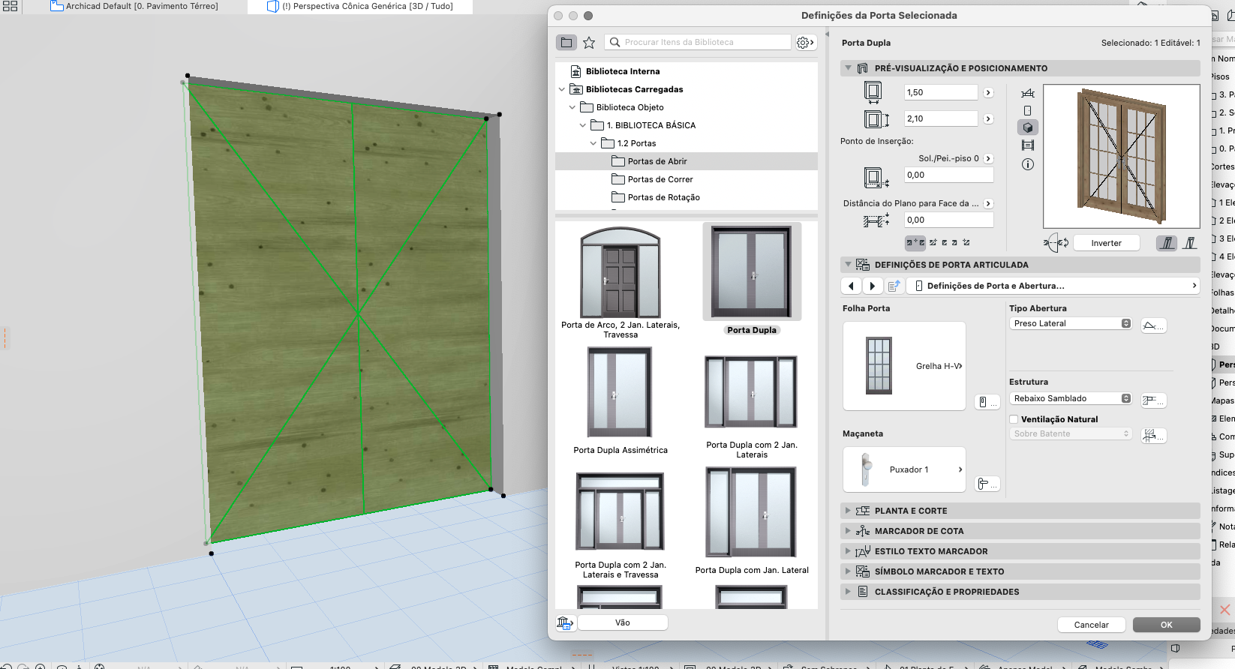Switch to Perspectiva Cônica Genérica 3D tab
The height and width of the screenshot is (669, 1235).
360,6
